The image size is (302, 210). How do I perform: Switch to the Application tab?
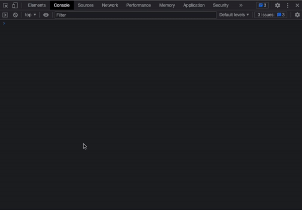pyautogui.click(x=194, y=6)
